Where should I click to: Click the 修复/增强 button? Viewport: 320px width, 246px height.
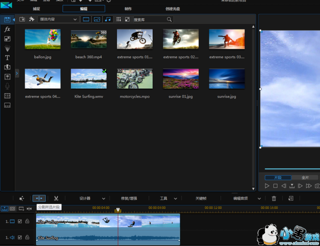(x=129, y=198)
